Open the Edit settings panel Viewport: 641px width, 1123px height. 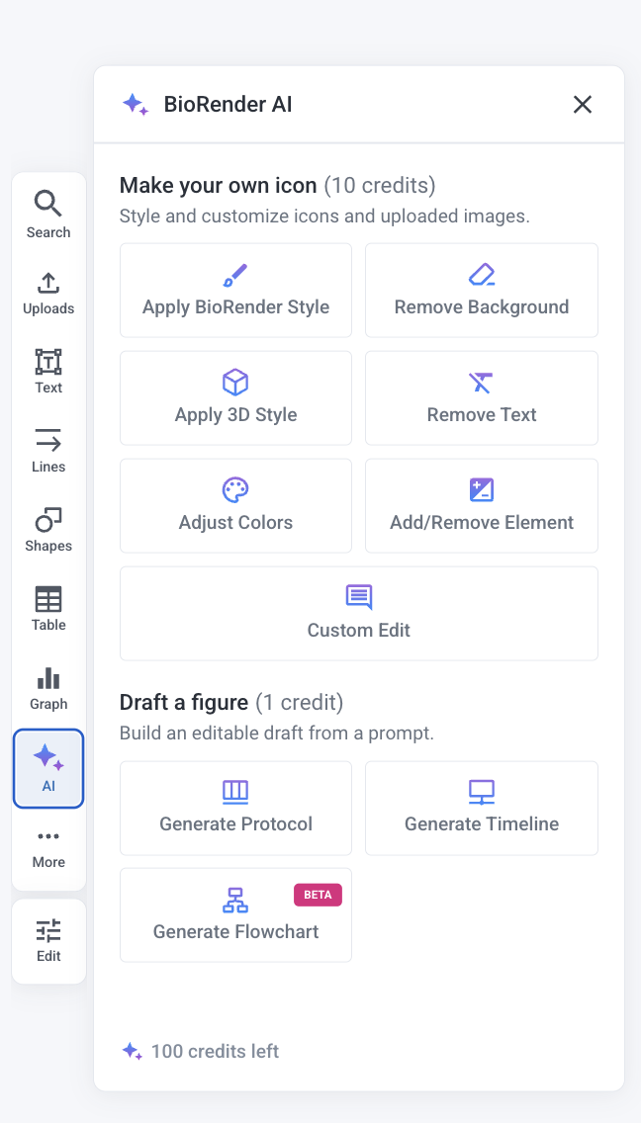tap(48, 941)
